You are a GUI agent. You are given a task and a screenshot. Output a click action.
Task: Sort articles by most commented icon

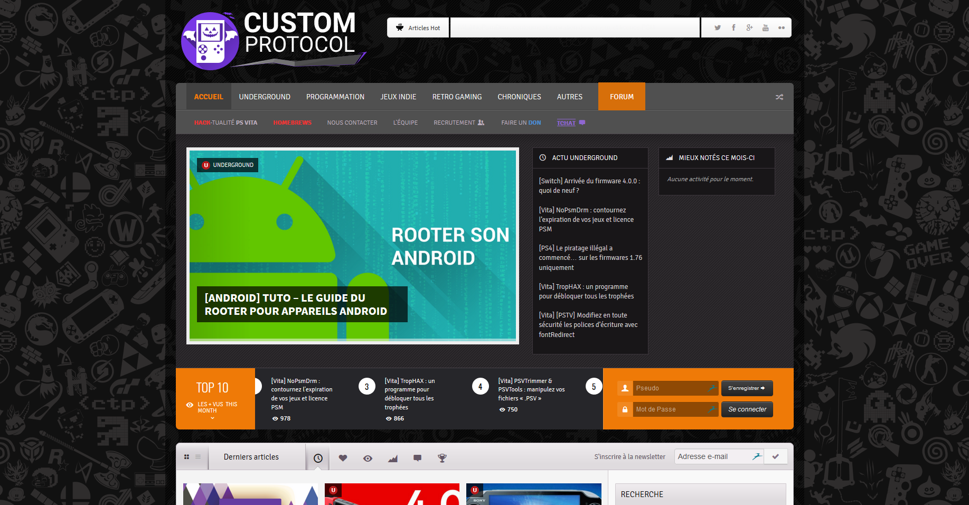417,458
